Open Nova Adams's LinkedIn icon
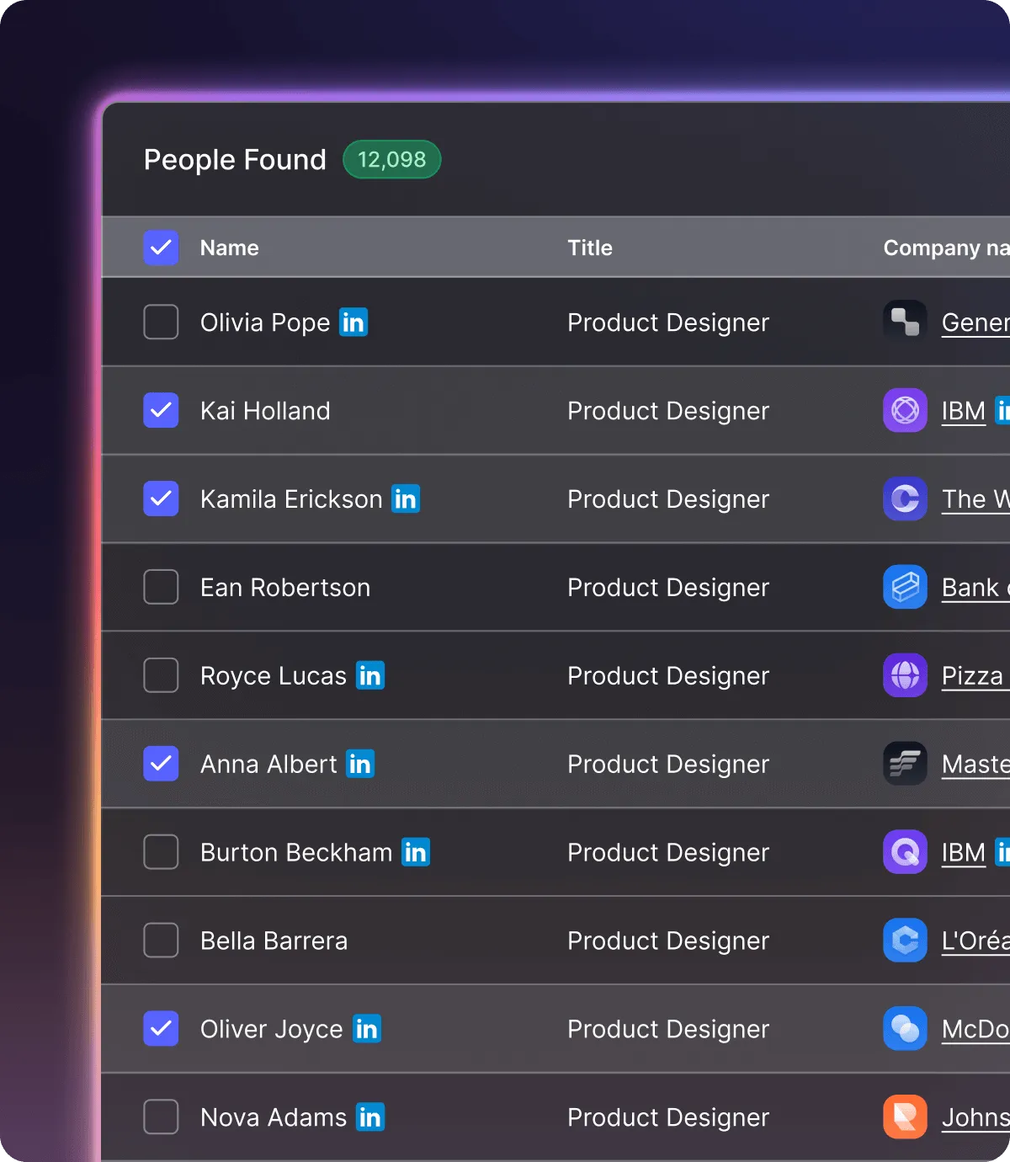Image resolution: width=1010 pixels, height=1162 pixels. tap(370, 1117)
